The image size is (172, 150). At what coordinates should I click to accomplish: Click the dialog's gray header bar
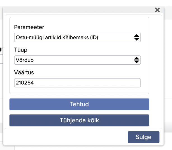78,10
